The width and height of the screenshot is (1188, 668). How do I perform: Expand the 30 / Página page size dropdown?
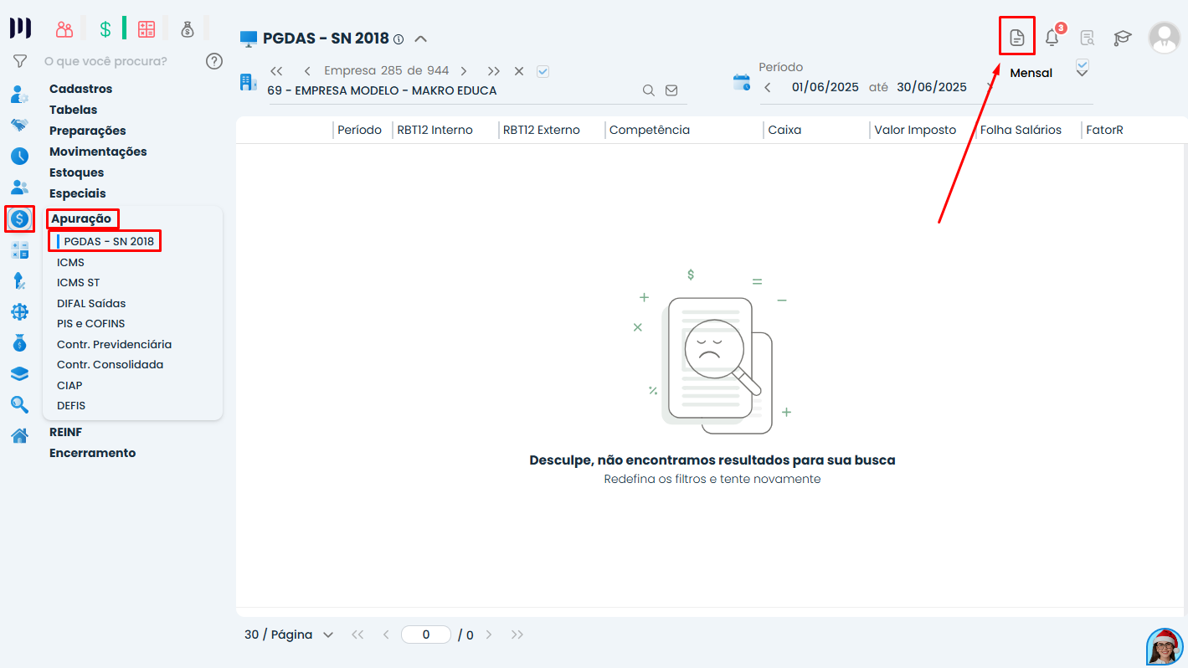pos(289,635)
